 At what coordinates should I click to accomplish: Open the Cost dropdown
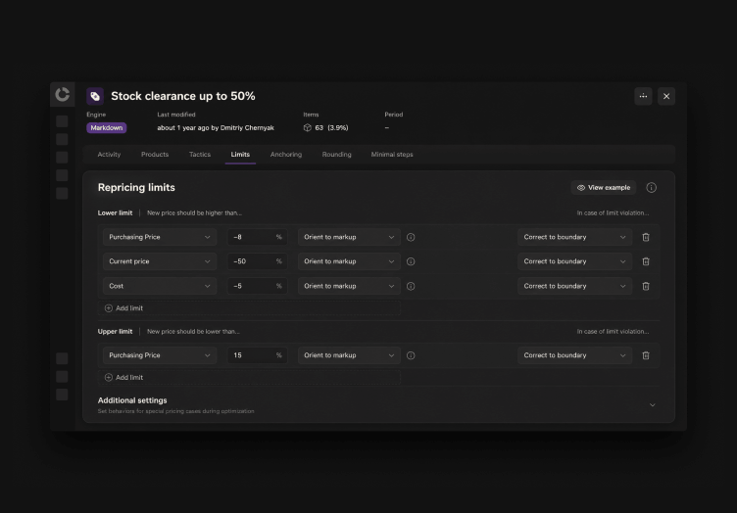[160, 286]
